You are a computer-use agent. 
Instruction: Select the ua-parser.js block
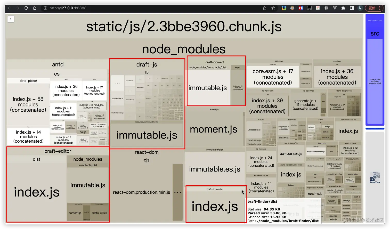291,153
